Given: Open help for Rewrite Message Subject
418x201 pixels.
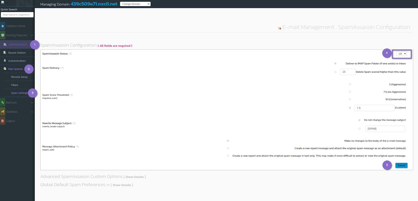Looking at the screenshot, I should pyautogui.click(x=74, y=123).
